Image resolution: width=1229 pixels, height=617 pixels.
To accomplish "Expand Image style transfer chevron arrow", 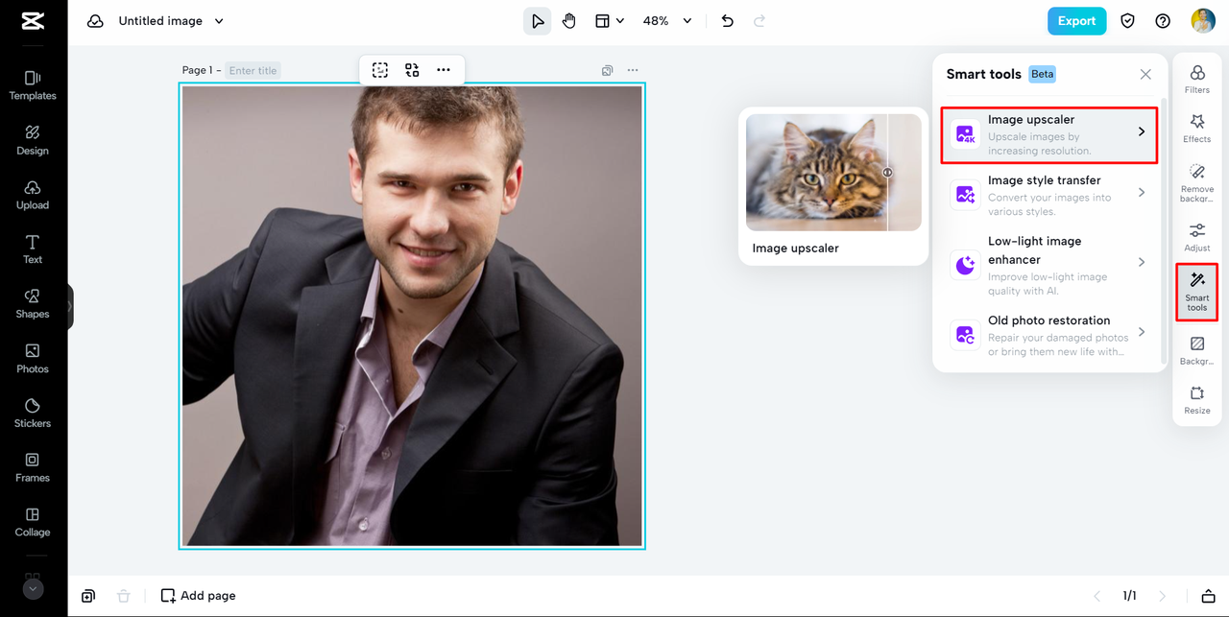I will pos(1142,193).
